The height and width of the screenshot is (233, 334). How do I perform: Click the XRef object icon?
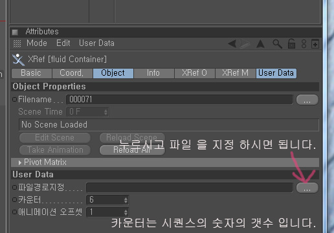point(18,60)
